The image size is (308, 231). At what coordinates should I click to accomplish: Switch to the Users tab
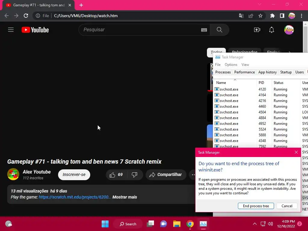tap(299, 72)
